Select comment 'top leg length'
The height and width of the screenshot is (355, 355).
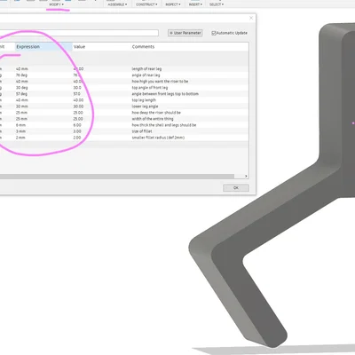[x=144, y=100]
